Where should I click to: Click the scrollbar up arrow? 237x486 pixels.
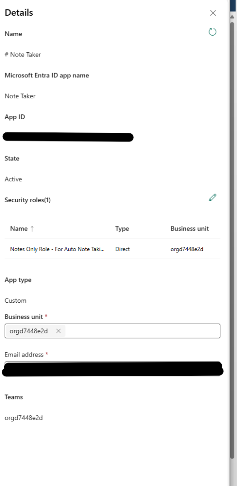point(232,17)
